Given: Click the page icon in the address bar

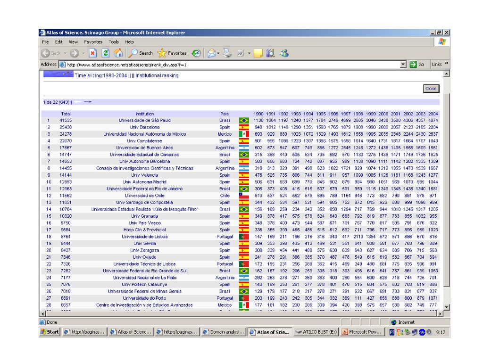Looking at the screenshot, I should pos(62,64).
